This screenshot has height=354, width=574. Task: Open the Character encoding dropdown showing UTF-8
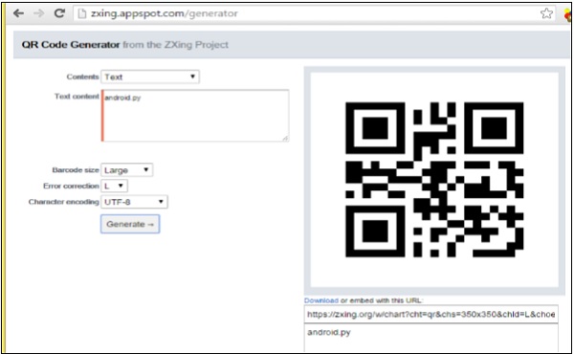click(134, 202)
